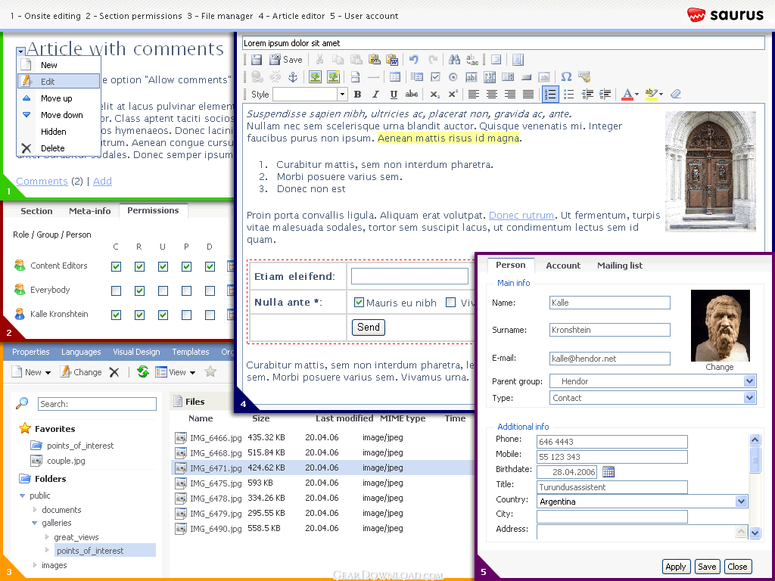Paste from Word in editor toolbar
Image resolution: width=775 pixels, height=581 pixels.
393,60
